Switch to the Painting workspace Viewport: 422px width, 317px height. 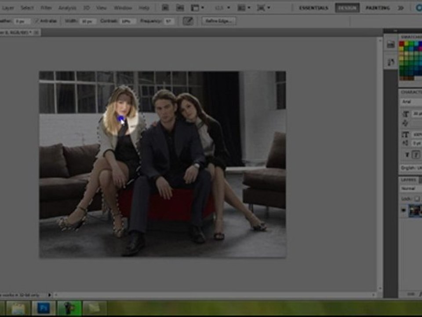point(377,8)
